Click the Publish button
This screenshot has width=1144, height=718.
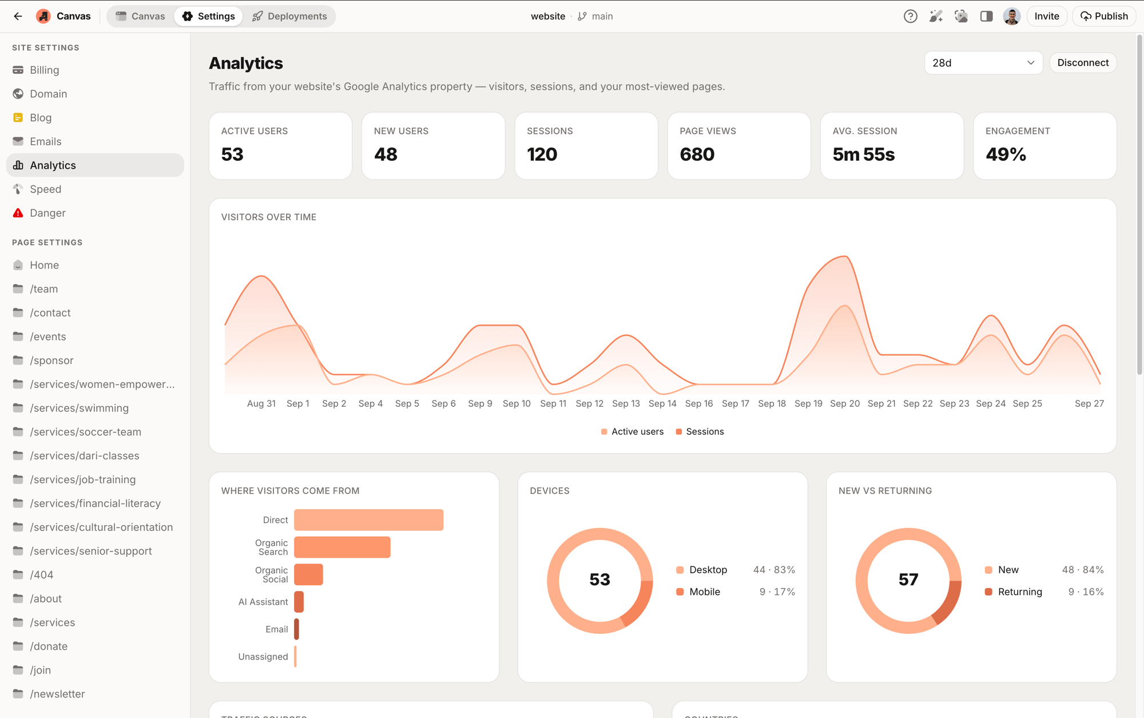click(x=1104, y=16)
